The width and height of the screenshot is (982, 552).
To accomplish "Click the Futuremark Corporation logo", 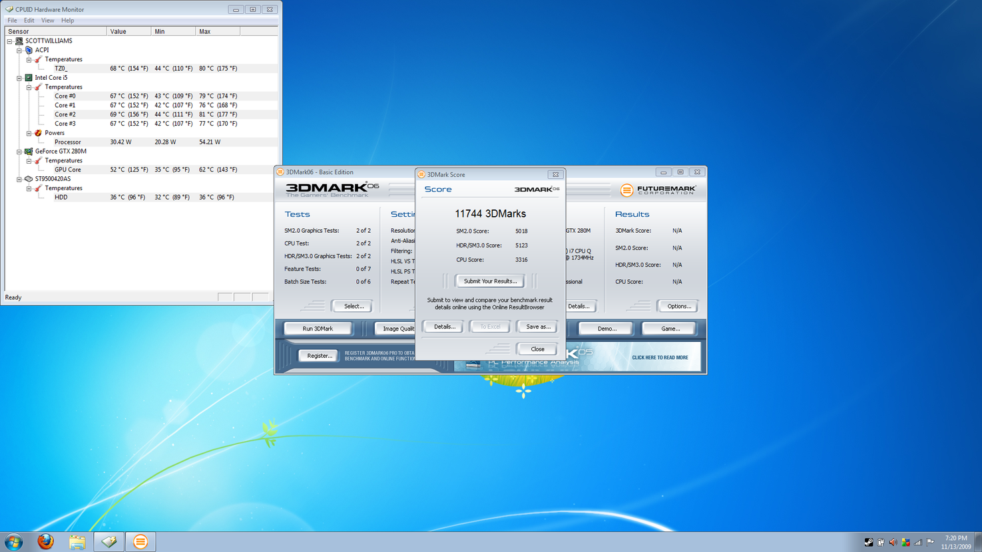I will (658, 190).
